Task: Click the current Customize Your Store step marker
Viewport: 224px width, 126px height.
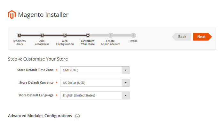Action: coord(88,35)
